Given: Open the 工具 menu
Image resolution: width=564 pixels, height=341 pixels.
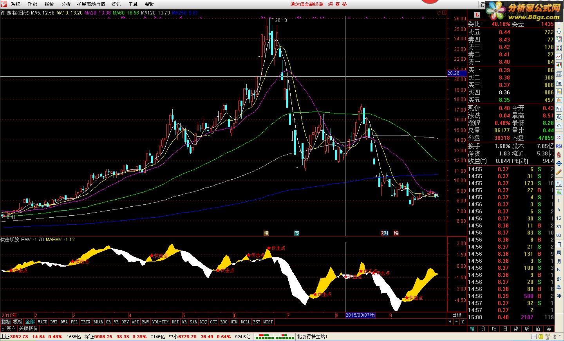Looking at the screenshot, I should 133,4.
